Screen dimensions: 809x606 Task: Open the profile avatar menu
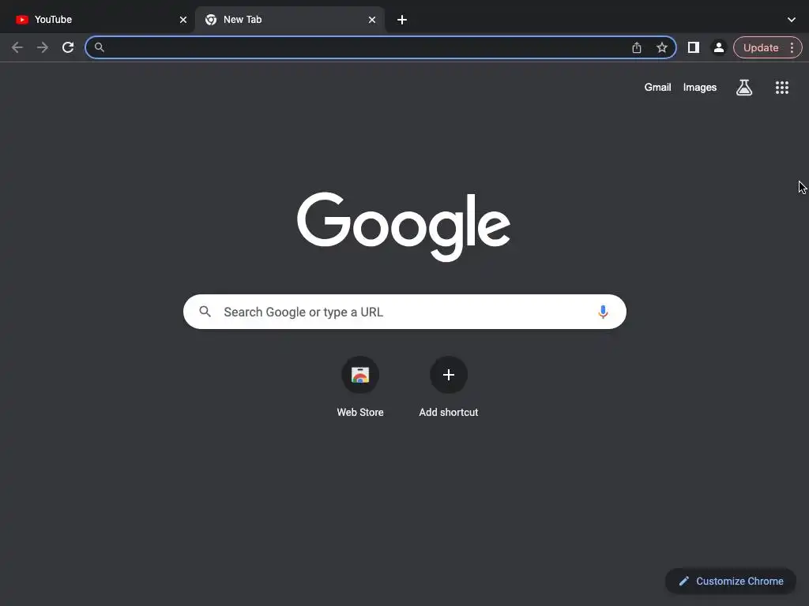point(719,47)
